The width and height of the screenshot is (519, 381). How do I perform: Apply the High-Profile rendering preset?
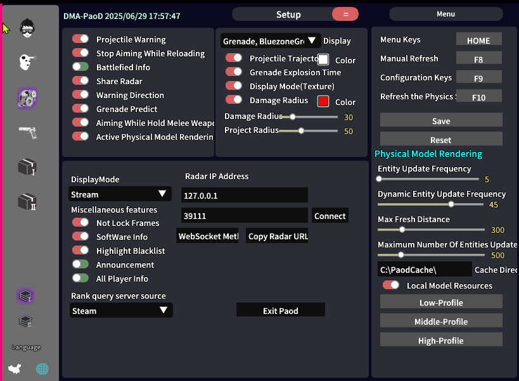441,340
